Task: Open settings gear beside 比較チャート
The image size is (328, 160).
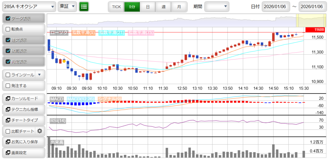Action: point(40,131)
